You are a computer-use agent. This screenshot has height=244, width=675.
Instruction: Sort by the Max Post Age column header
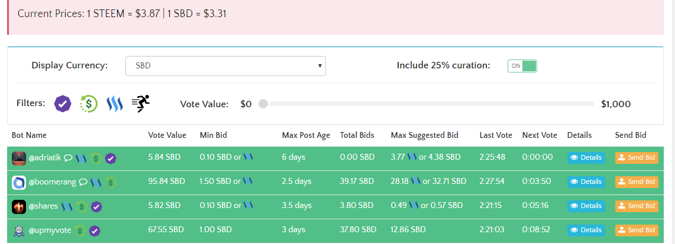click(x=306, y=136)
